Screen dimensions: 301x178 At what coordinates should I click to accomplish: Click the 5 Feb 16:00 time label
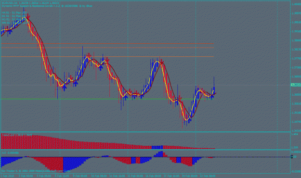coord(62,176)
